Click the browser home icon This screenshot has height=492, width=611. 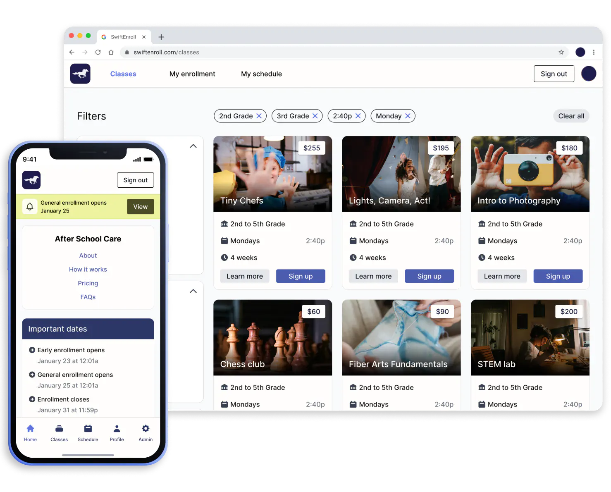pyautogui.click(x=111, y=52)
